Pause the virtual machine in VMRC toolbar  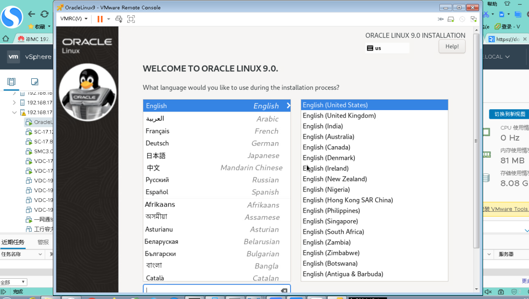click(x=100, y=19)
